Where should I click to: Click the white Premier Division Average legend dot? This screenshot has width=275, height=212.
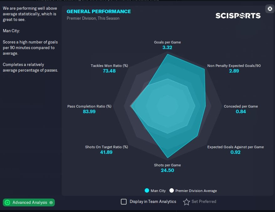pyautogui.click(x=171, y=190)
